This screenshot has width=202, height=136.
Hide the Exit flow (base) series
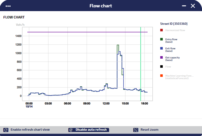click(x=170, y=50)
